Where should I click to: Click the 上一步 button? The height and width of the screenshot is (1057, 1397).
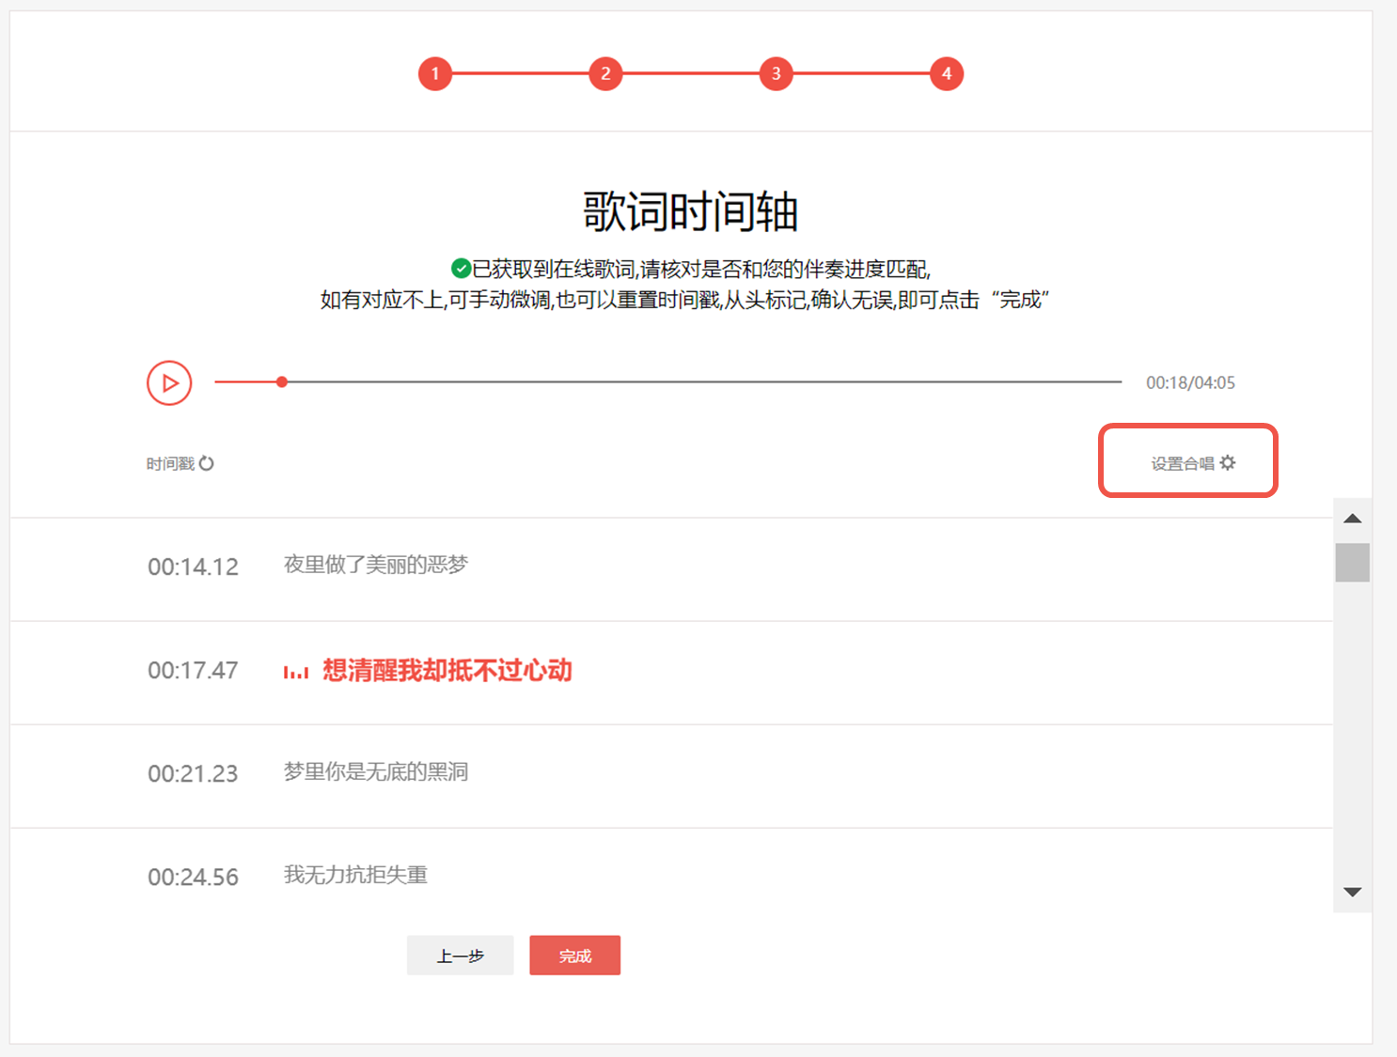click(x=460, y=955)
